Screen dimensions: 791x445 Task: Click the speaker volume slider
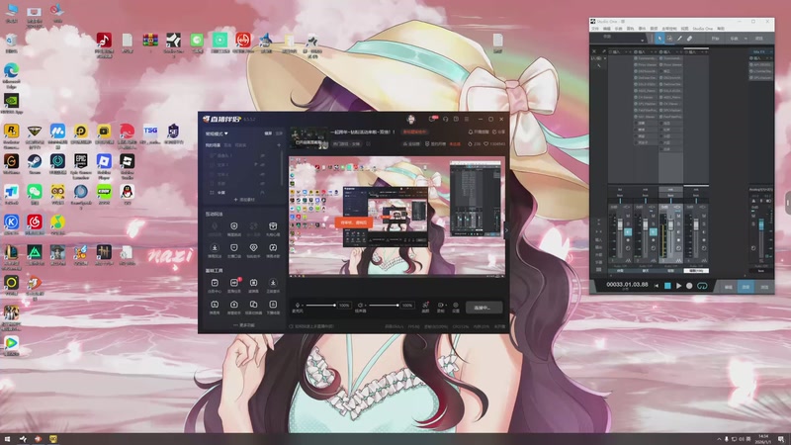pyautogui.click(x=384, y=305)
